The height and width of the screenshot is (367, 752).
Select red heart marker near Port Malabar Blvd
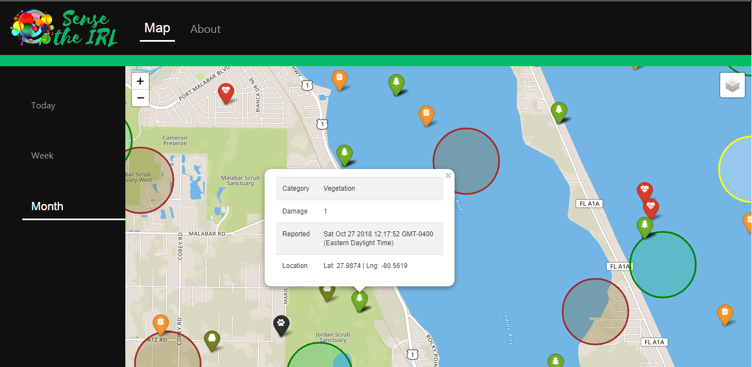pos(226,93)
